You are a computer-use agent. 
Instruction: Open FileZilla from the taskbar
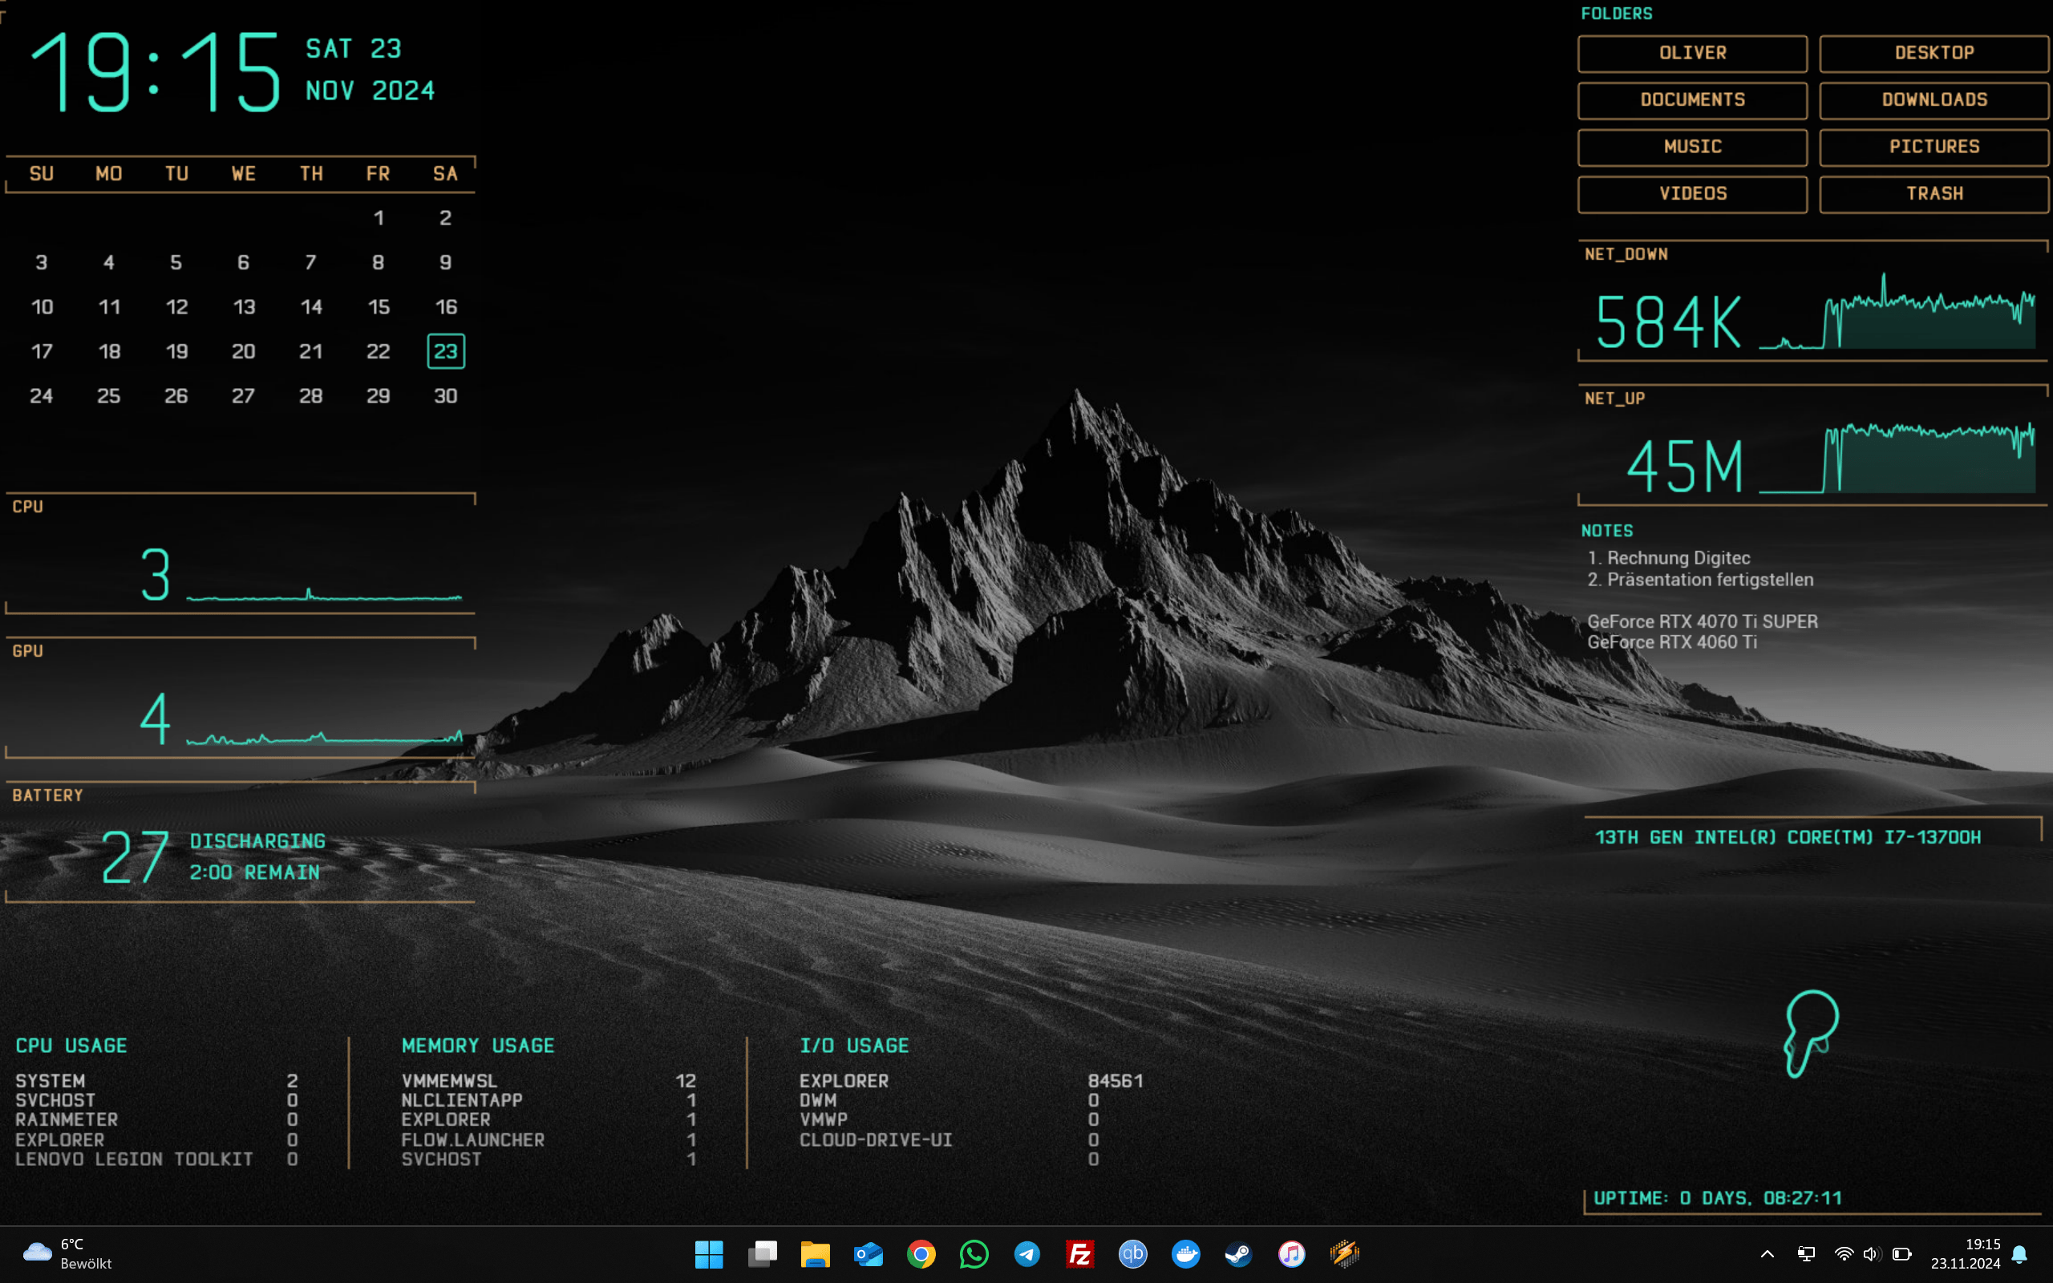1079,1253
